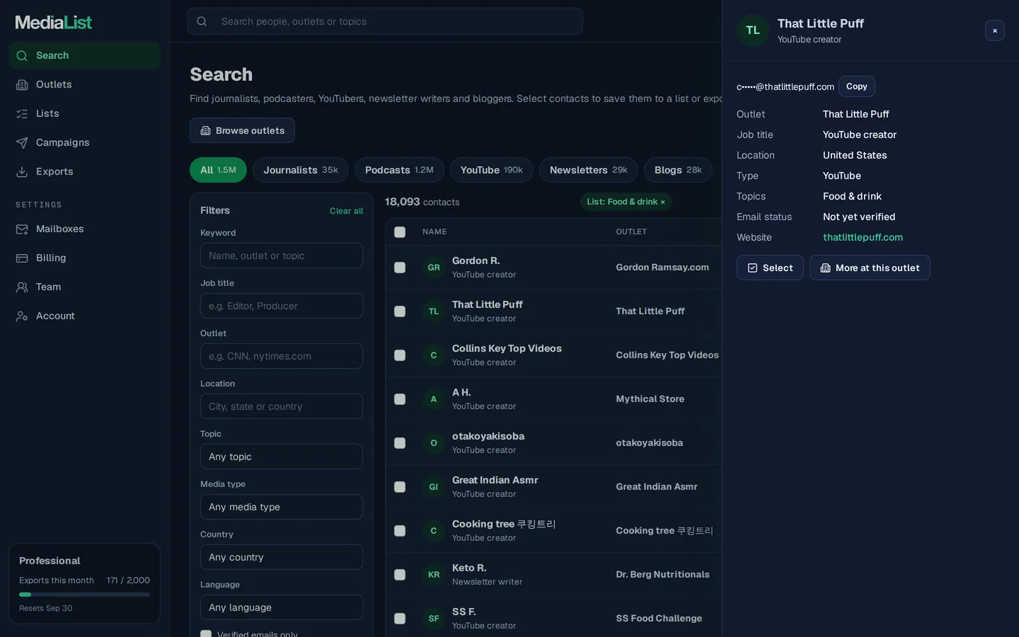Check the box for Collins Key Top Videos

400,355
